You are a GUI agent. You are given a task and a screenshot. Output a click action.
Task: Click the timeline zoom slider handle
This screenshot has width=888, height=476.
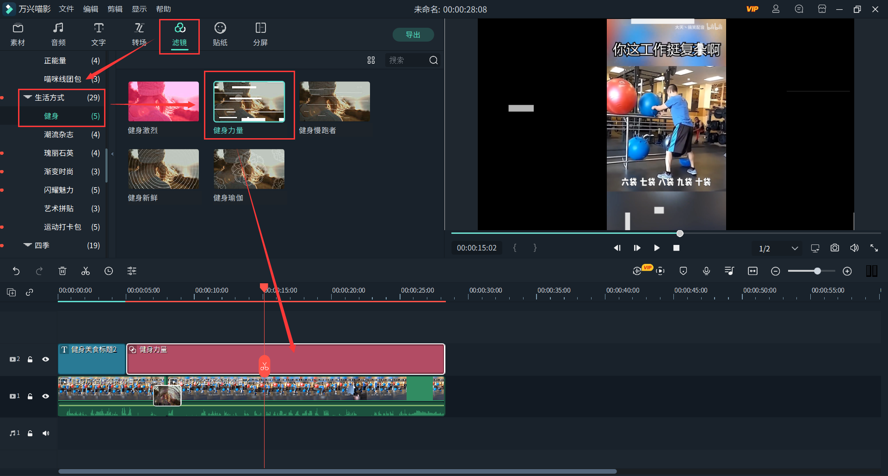pyautogui.click(x=817, y=271)
